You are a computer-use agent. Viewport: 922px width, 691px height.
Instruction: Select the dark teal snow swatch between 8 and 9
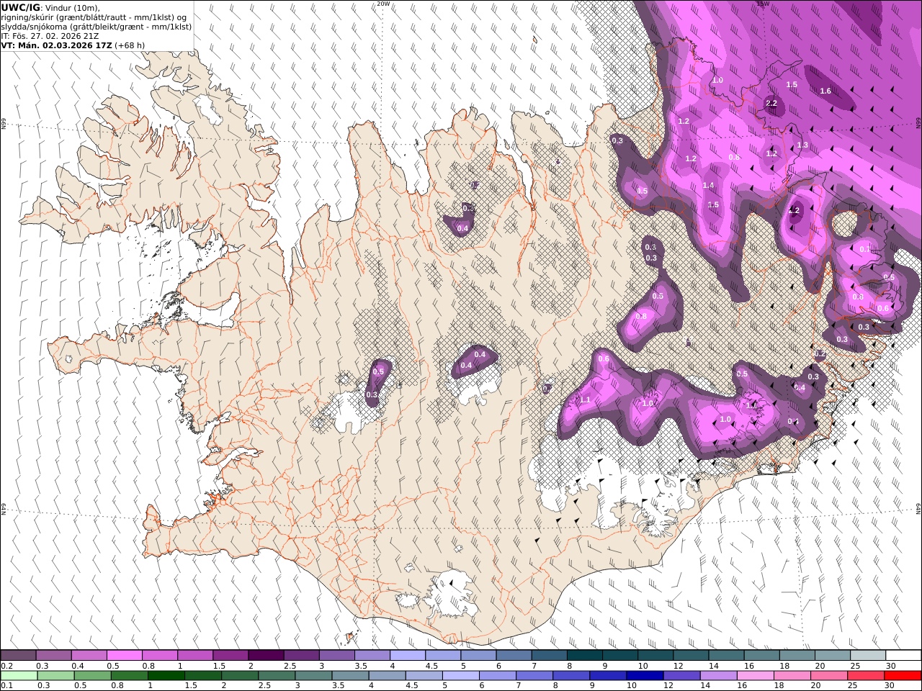pos(584,655)
